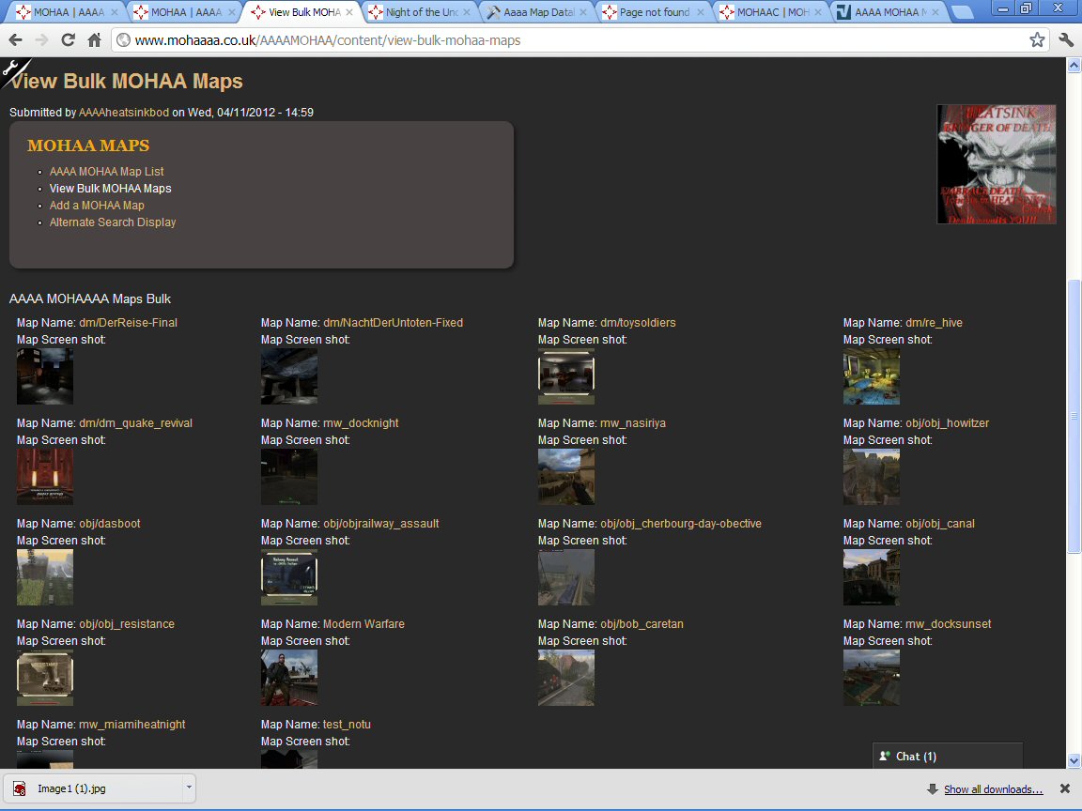Screen dimensions: 1082x811
Task: View the Modern Warfare screenshot thumbnail
Action: click(289, 677)
